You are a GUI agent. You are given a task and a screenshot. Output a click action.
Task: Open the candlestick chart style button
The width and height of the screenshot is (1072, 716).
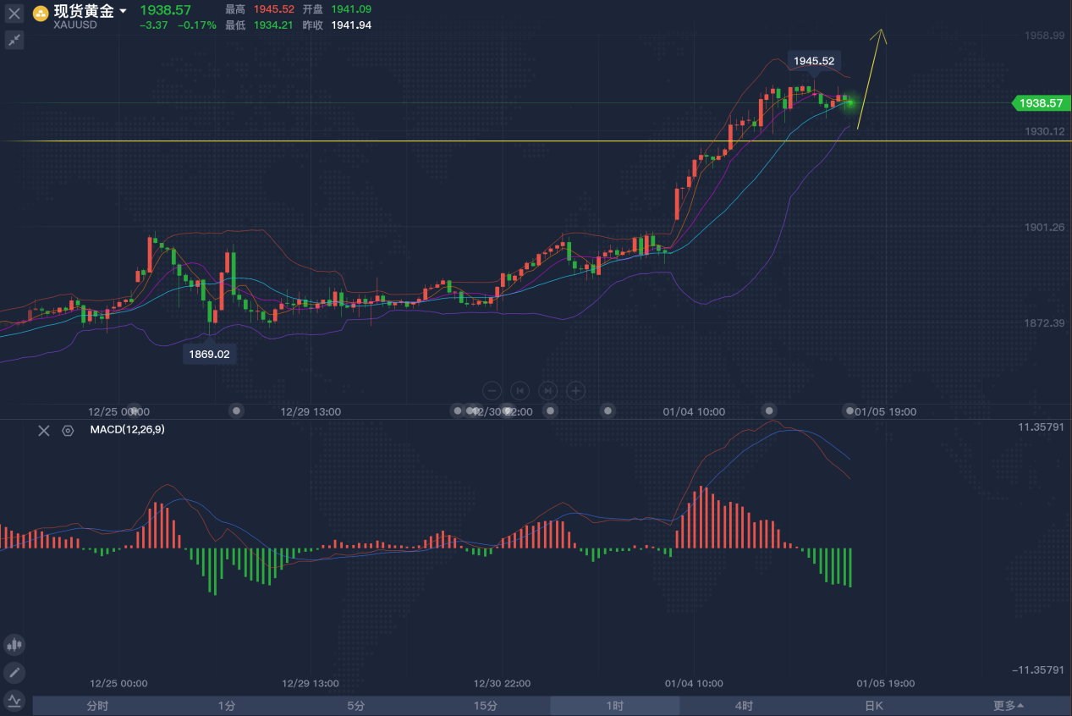[x=14, y=645]
